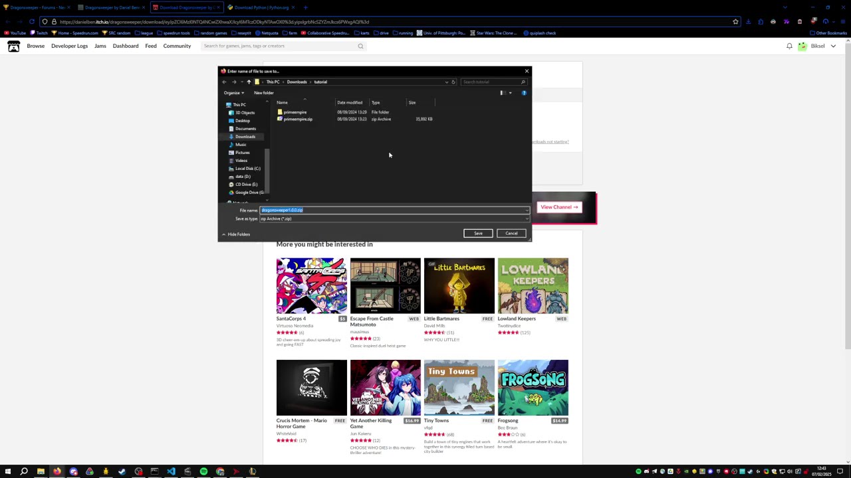Viewport: 851px width, 478px height.
Task: Open the YouTube bookmark
Action: pos(15,33)
